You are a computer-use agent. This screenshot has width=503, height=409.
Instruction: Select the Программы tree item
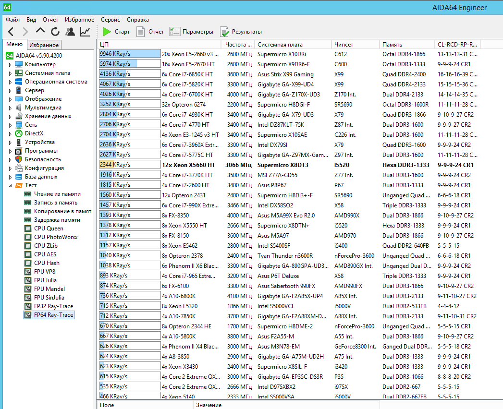point(41,151)
